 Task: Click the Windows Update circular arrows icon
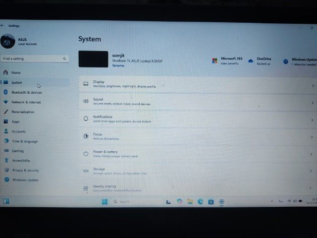(286, 61)
